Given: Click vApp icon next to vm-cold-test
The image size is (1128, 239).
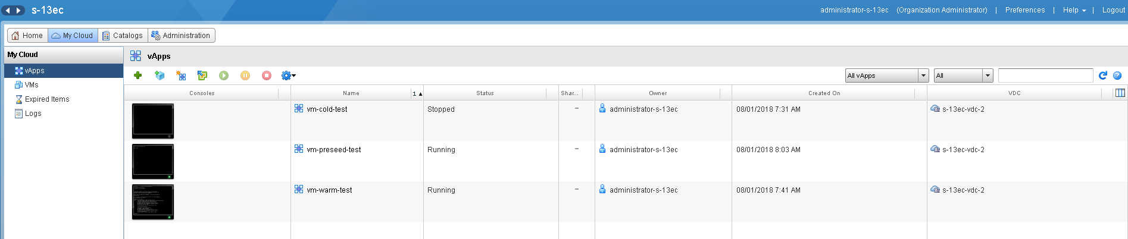Looking at the screenshot, I should click(299, 108).
